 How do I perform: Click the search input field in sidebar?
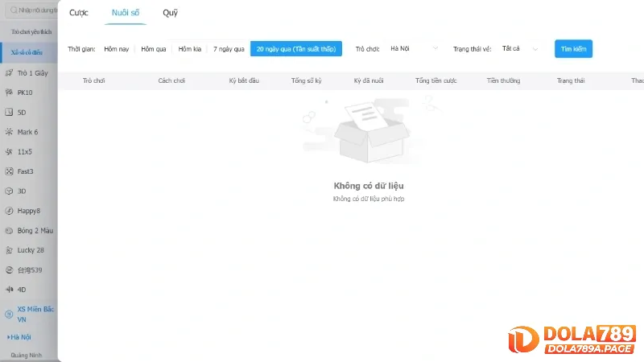pyautogui.click(x=31, y=10)
